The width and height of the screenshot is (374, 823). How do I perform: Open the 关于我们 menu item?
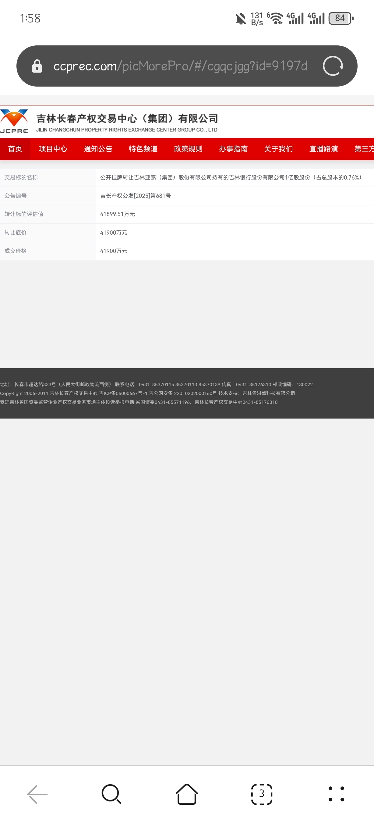point(279,149)
